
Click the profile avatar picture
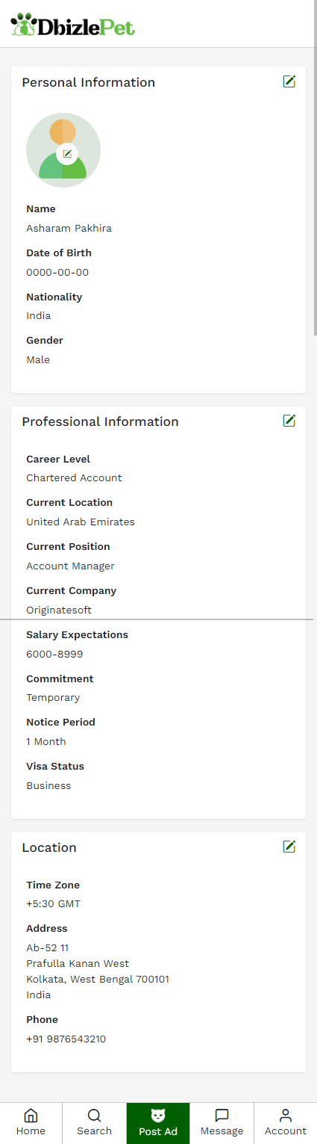(63, 150)
